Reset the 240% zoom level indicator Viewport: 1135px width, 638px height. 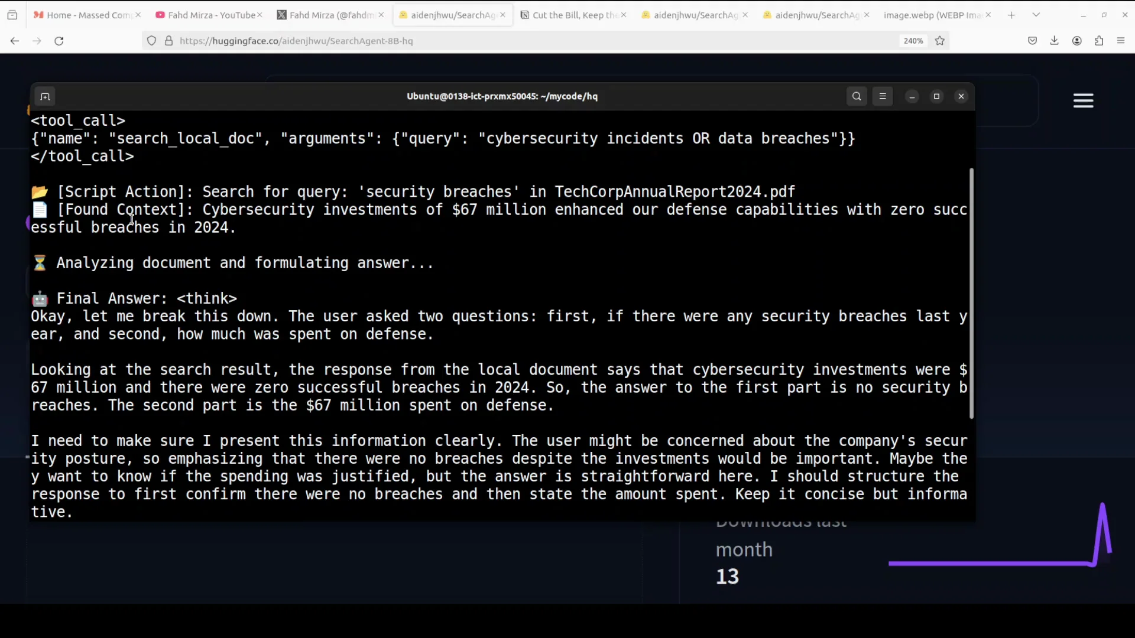click(913, 41)
